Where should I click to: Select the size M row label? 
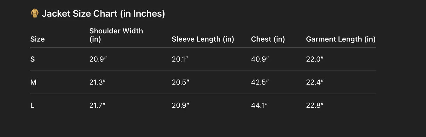click(x=33, y=82)
